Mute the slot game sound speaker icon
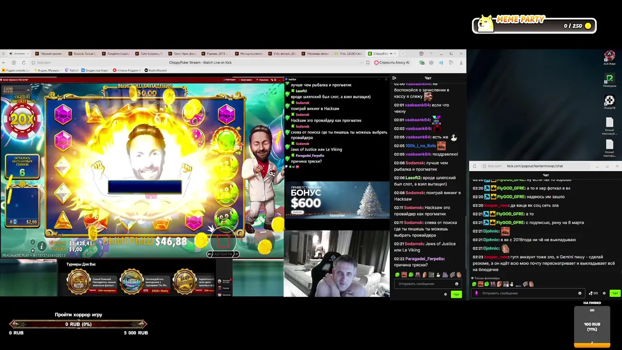 33,250
